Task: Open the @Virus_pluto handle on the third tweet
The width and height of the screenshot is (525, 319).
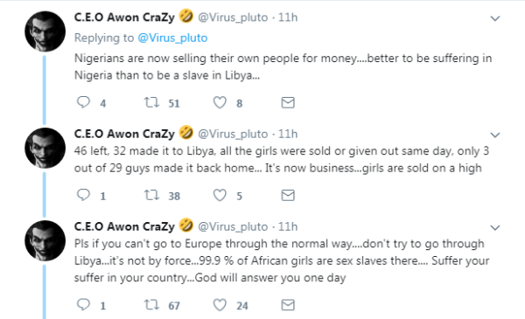Action: [x=233, y=226]
